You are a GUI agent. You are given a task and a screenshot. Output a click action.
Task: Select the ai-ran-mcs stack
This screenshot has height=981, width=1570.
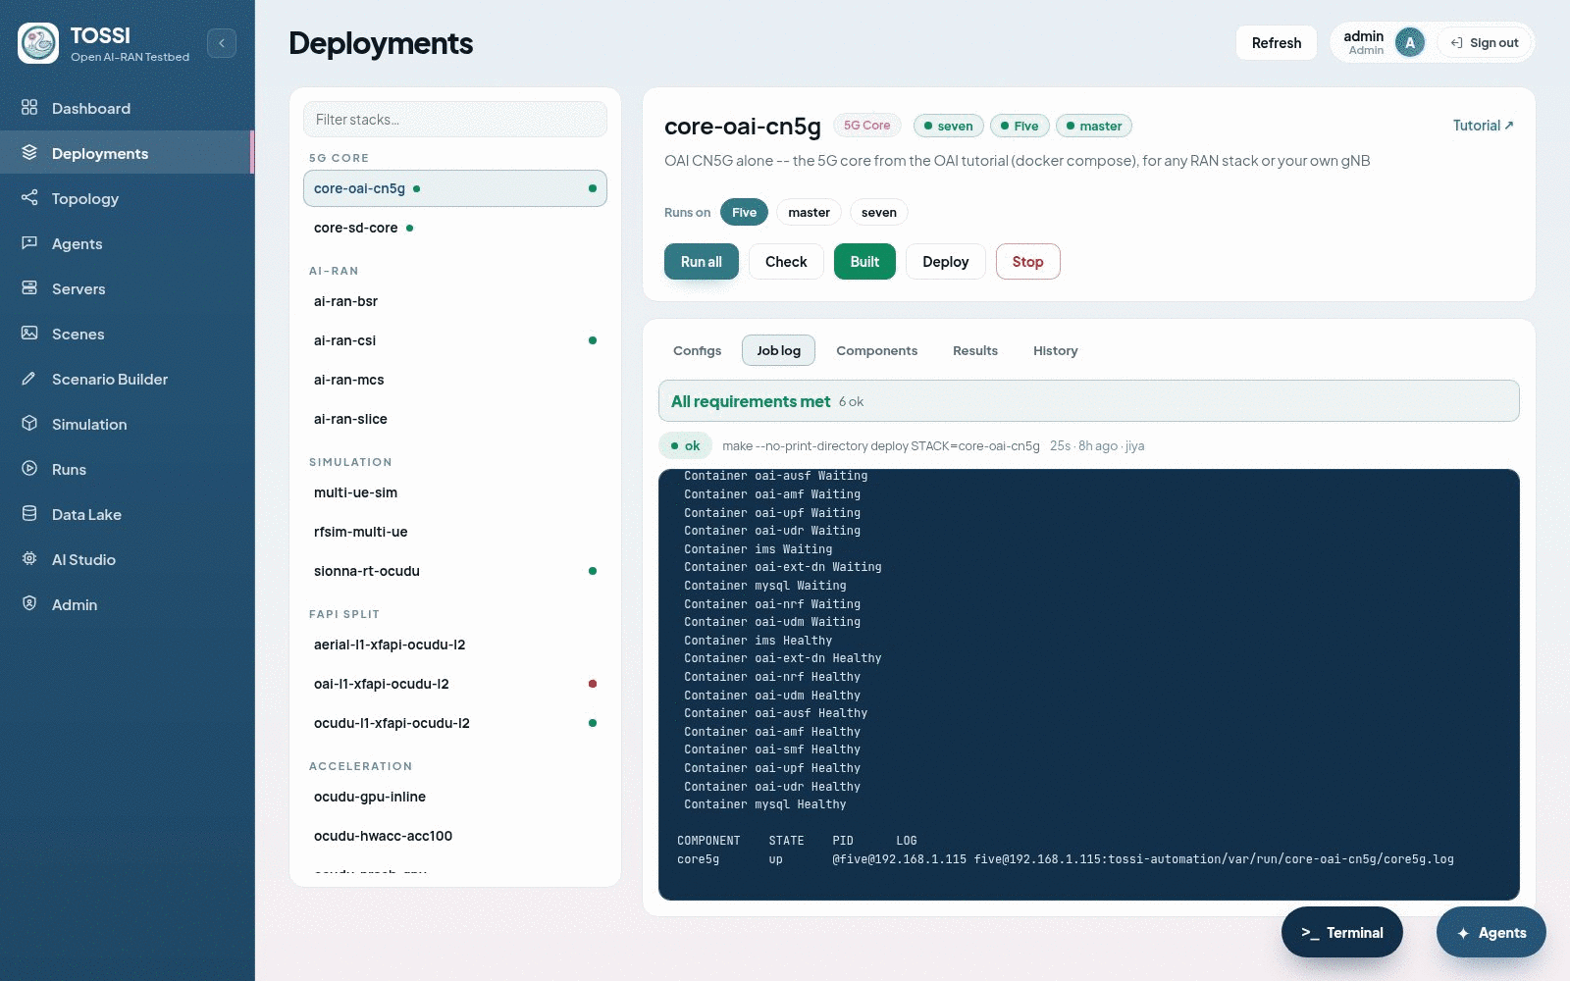(x=455, y=380)
